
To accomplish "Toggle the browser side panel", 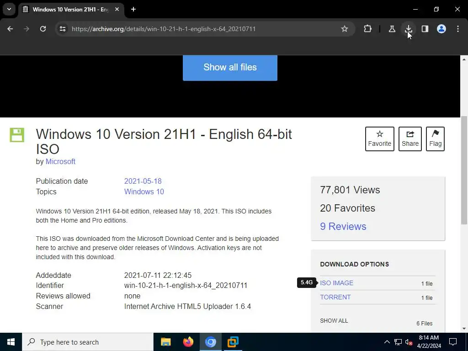I will [x=425, y=29].
